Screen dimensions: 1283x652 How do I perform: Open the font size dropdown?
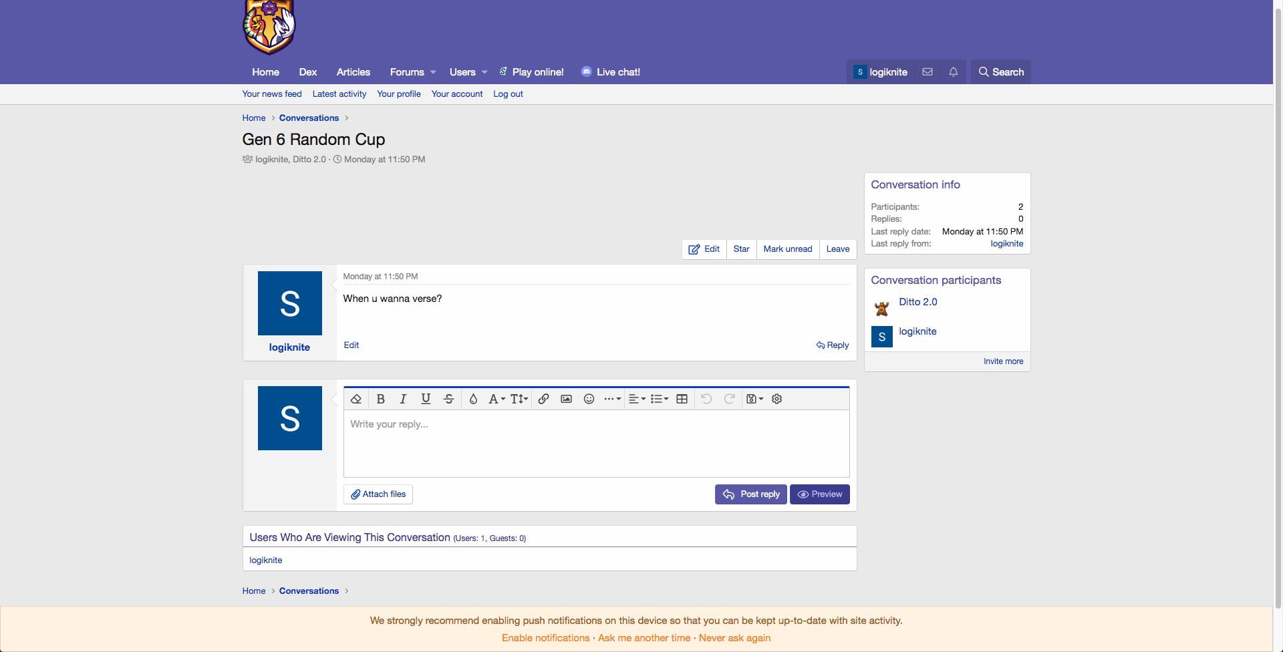[519, 399]
